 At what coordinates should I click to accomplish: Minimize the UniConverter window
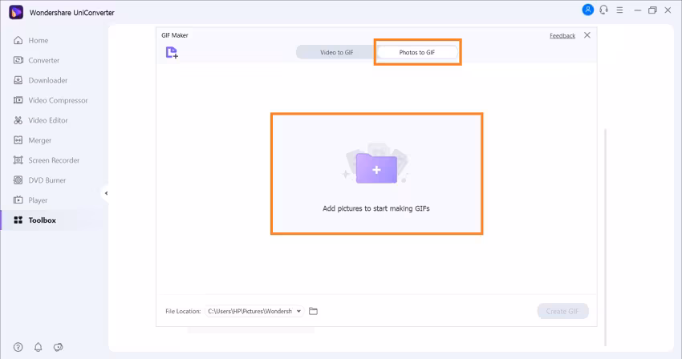pyautogui.click(x=638, y=10)
